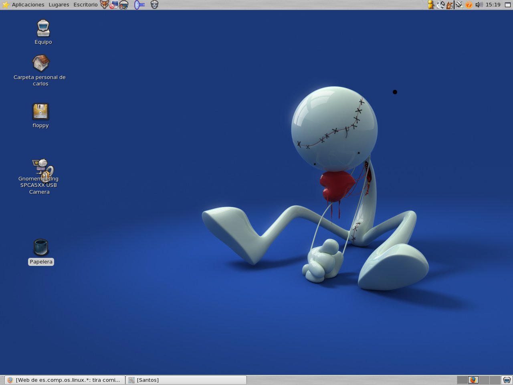513x385 pixels.
Task: Switch to the fourth workspace in pager
Action: 495,380
